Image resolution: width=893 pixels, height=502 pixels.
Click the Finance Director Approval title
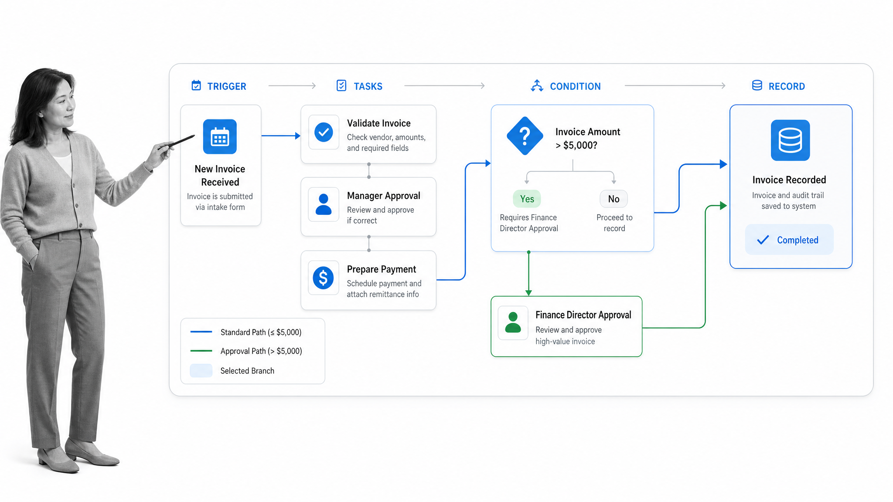(583, 315)
